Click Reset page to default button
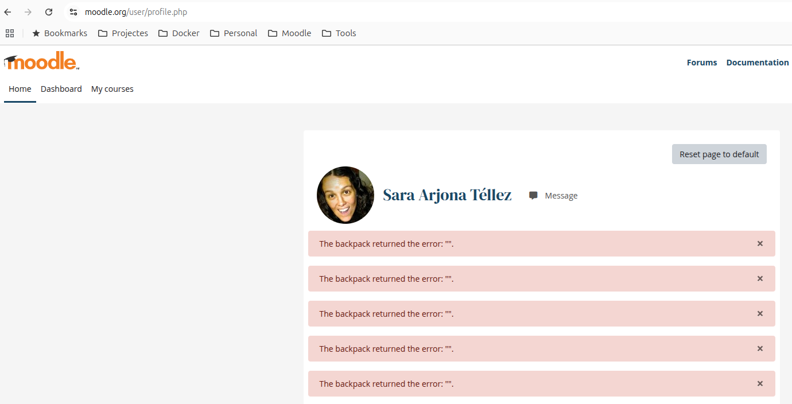Viewport: 792px width, 404px height. point(719,154)
